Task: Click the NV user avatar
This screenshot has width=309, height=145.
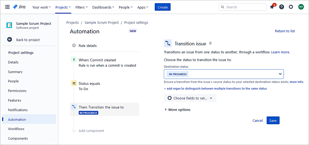Action: coord(301,7)
